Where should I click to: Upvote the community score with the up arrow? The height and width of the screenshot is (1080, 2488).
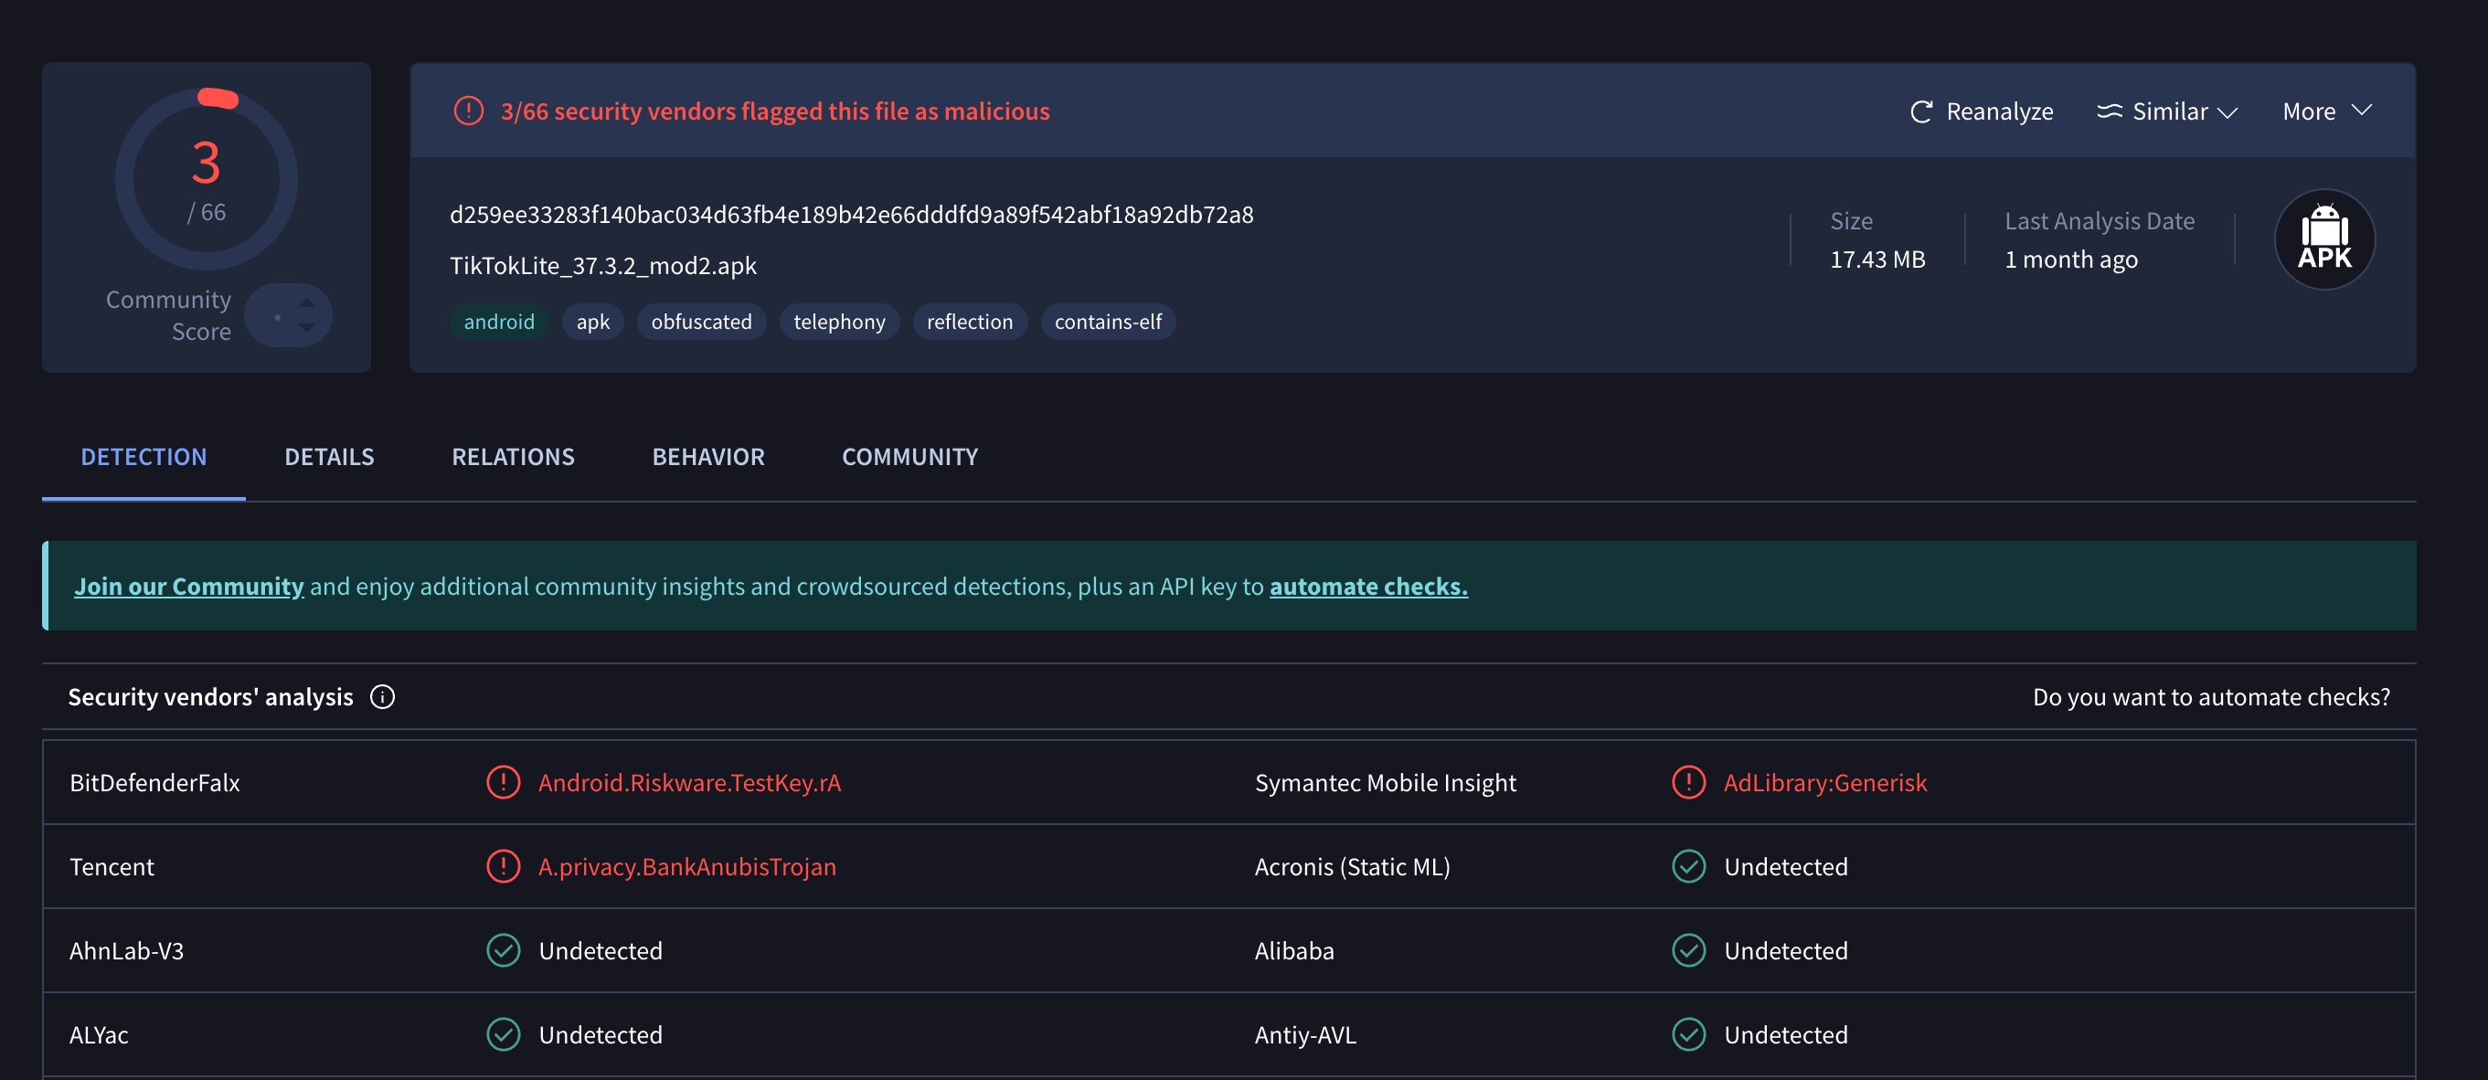pyautogui.click(x=307, y=303)
